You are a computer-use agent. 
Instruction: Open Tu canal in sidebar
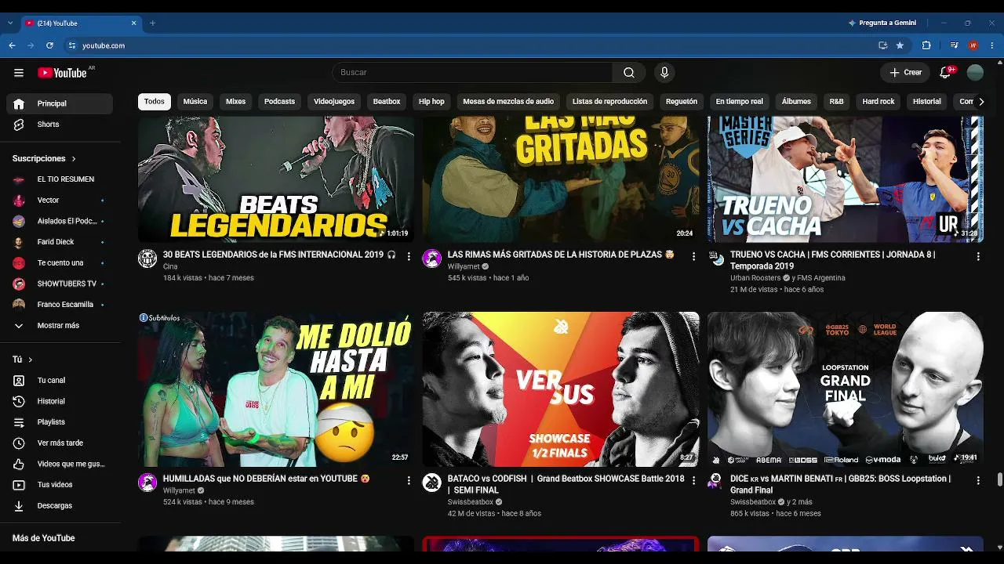60,381
